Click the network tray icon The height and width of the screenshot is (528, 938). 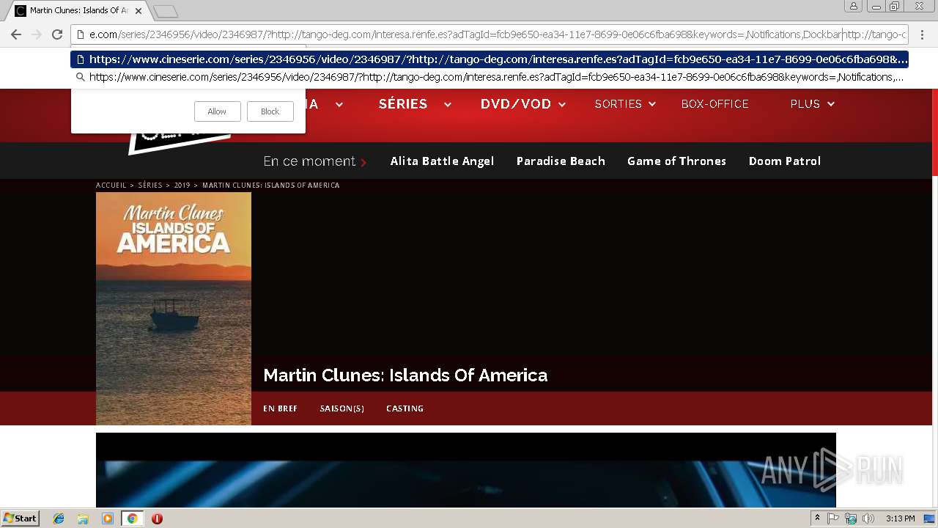point(851,518)
